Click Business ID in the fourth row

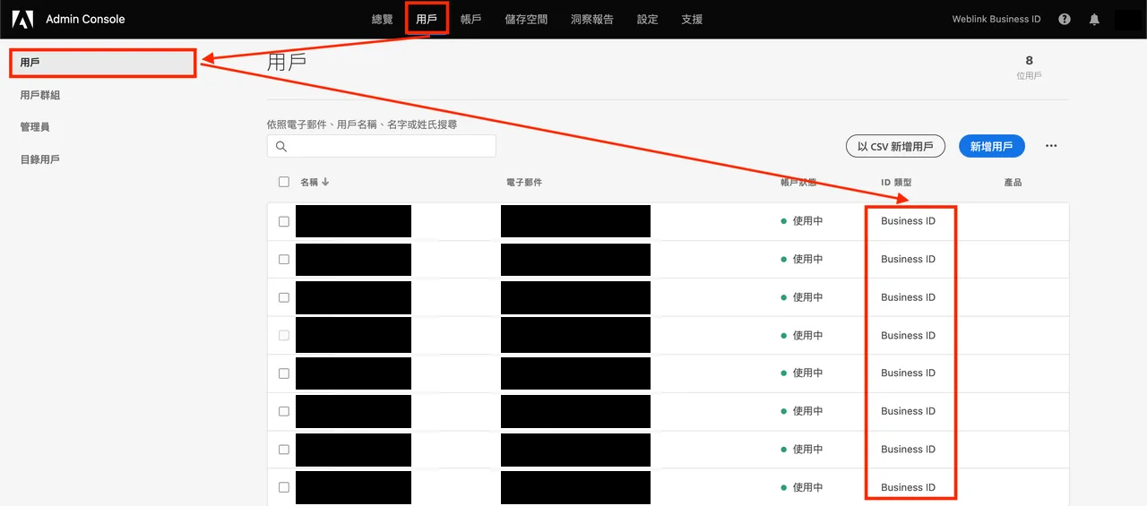click(x=908, y=335)
